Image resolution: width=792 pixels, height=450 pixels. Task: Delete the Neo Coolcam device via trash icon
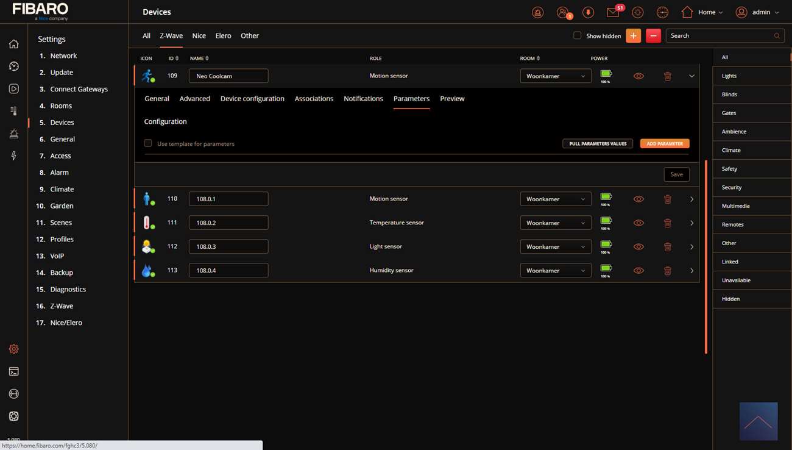pos(667,76)
